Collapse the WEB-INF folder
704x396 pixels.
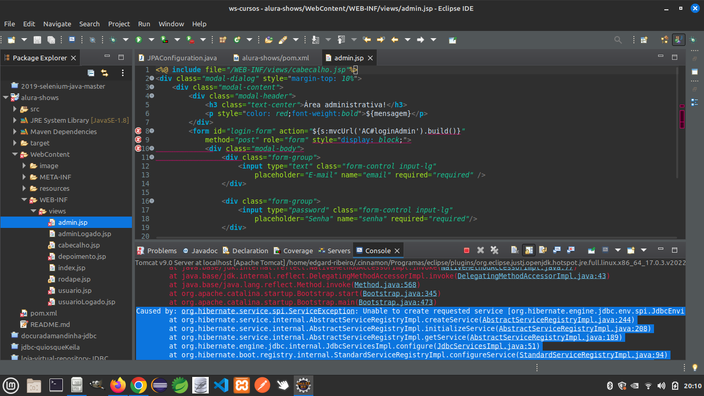24,200
